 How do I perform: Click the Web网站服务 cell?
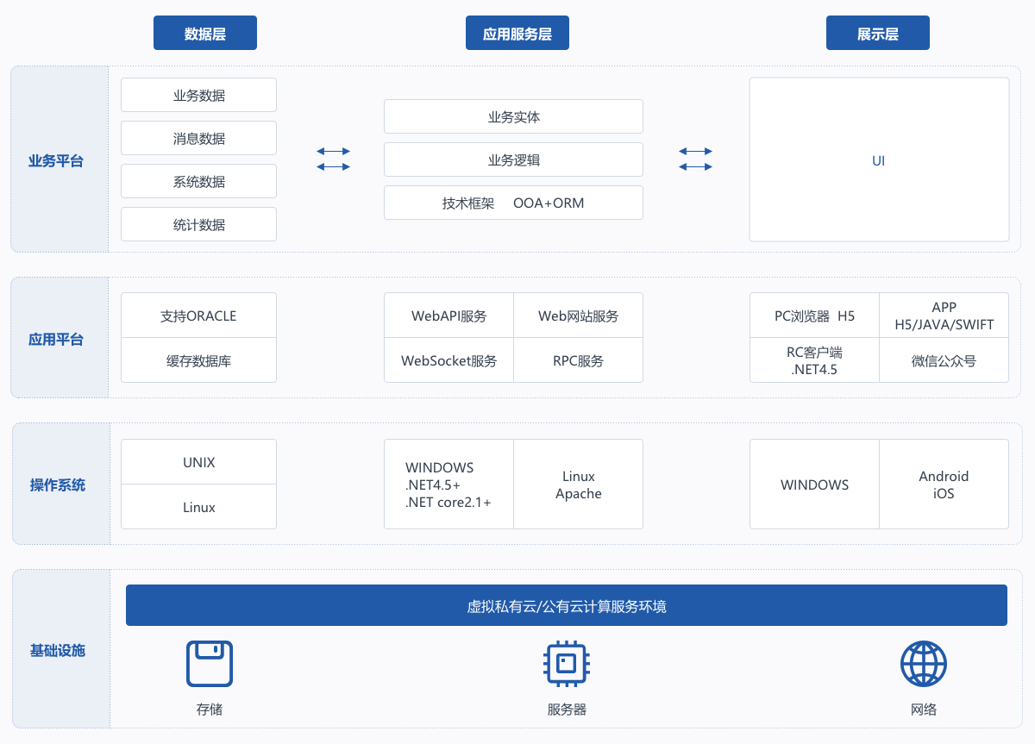pyautogui.click(x=579, y=316)
